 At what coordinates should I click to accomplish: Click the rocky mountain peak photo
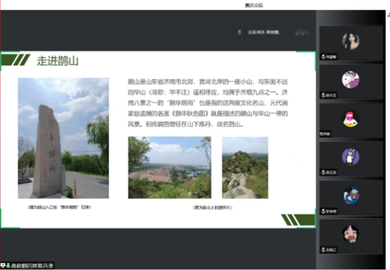[x=245, y=167]
